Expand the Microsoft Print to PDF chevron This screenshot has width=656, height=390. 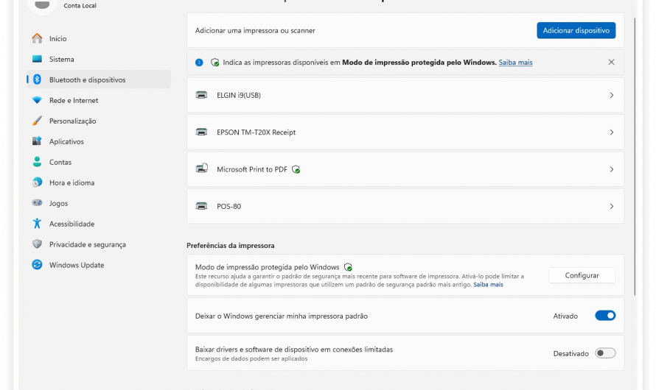click(611, 169)
